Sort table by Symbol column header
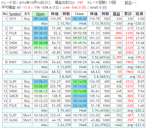 pyautogui.click(x=15, y=14)
